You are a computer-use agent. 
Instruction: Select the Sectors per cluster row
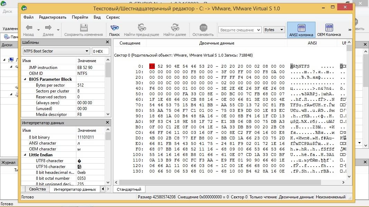click(x=63, y=91)
